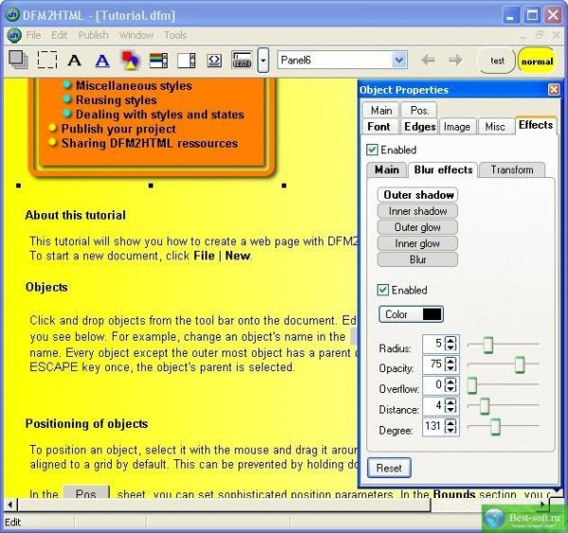This screenshot has height=533, width=568.
Task: Go back with the left arrow icon
Action: tap(428, 60)
